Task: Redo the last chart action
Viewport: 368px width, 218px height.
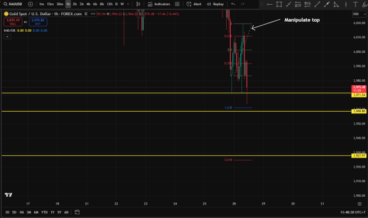Action: click(x=243, y=4)
